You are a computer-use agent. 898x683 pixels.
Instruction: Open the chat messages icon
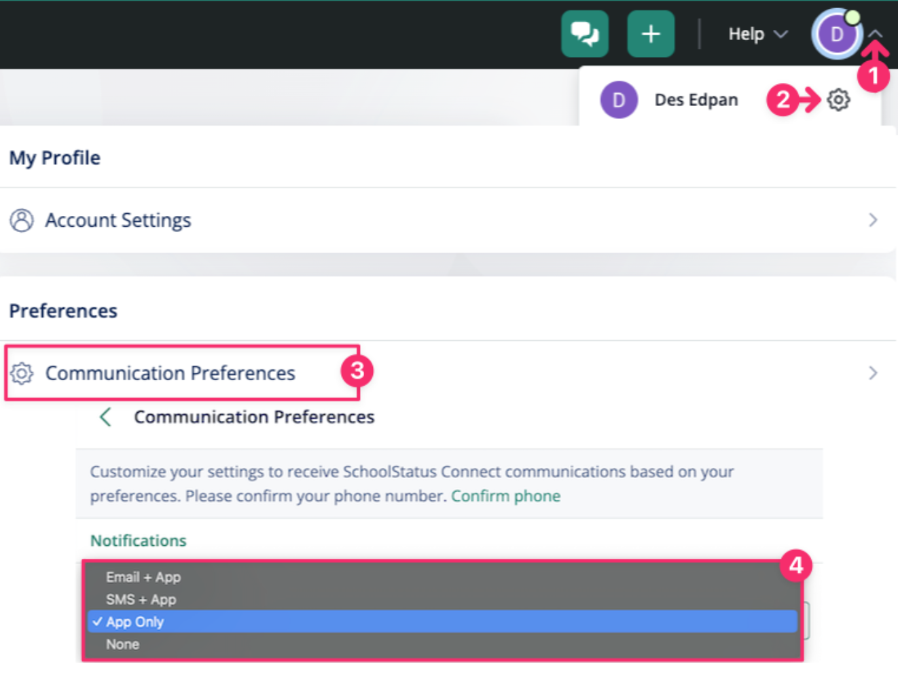pos(584,33)
